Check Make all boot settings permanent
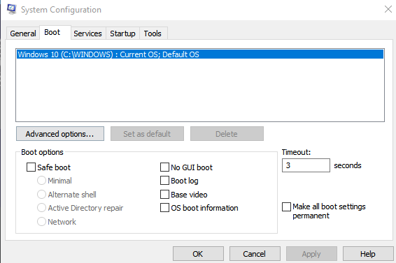 tap(286, 206)
